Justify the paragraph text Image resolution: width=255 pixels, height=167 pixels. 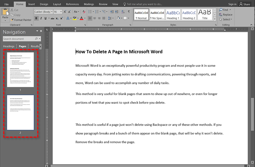[x=104, y=18]
